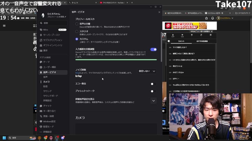Image resolution: width=252 pixels, height=141 pixels.
Task: Open the すべてのブックマーク folder
Action: point(243,13)
